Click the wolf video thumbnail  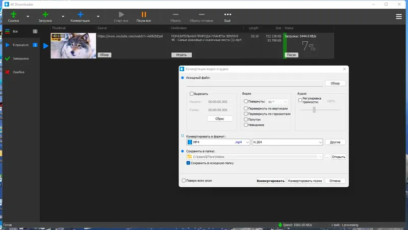tap(73, 46)
